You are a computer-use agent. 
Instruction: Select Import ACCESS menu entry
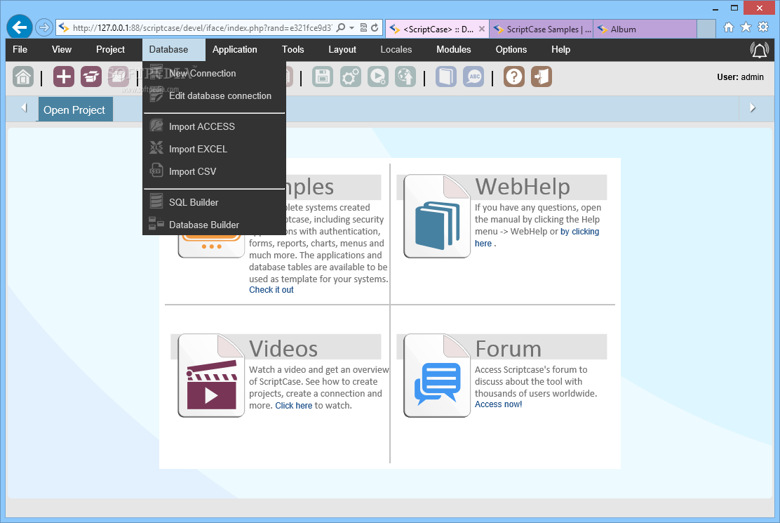pyautogui.click(x=215, y=126)
